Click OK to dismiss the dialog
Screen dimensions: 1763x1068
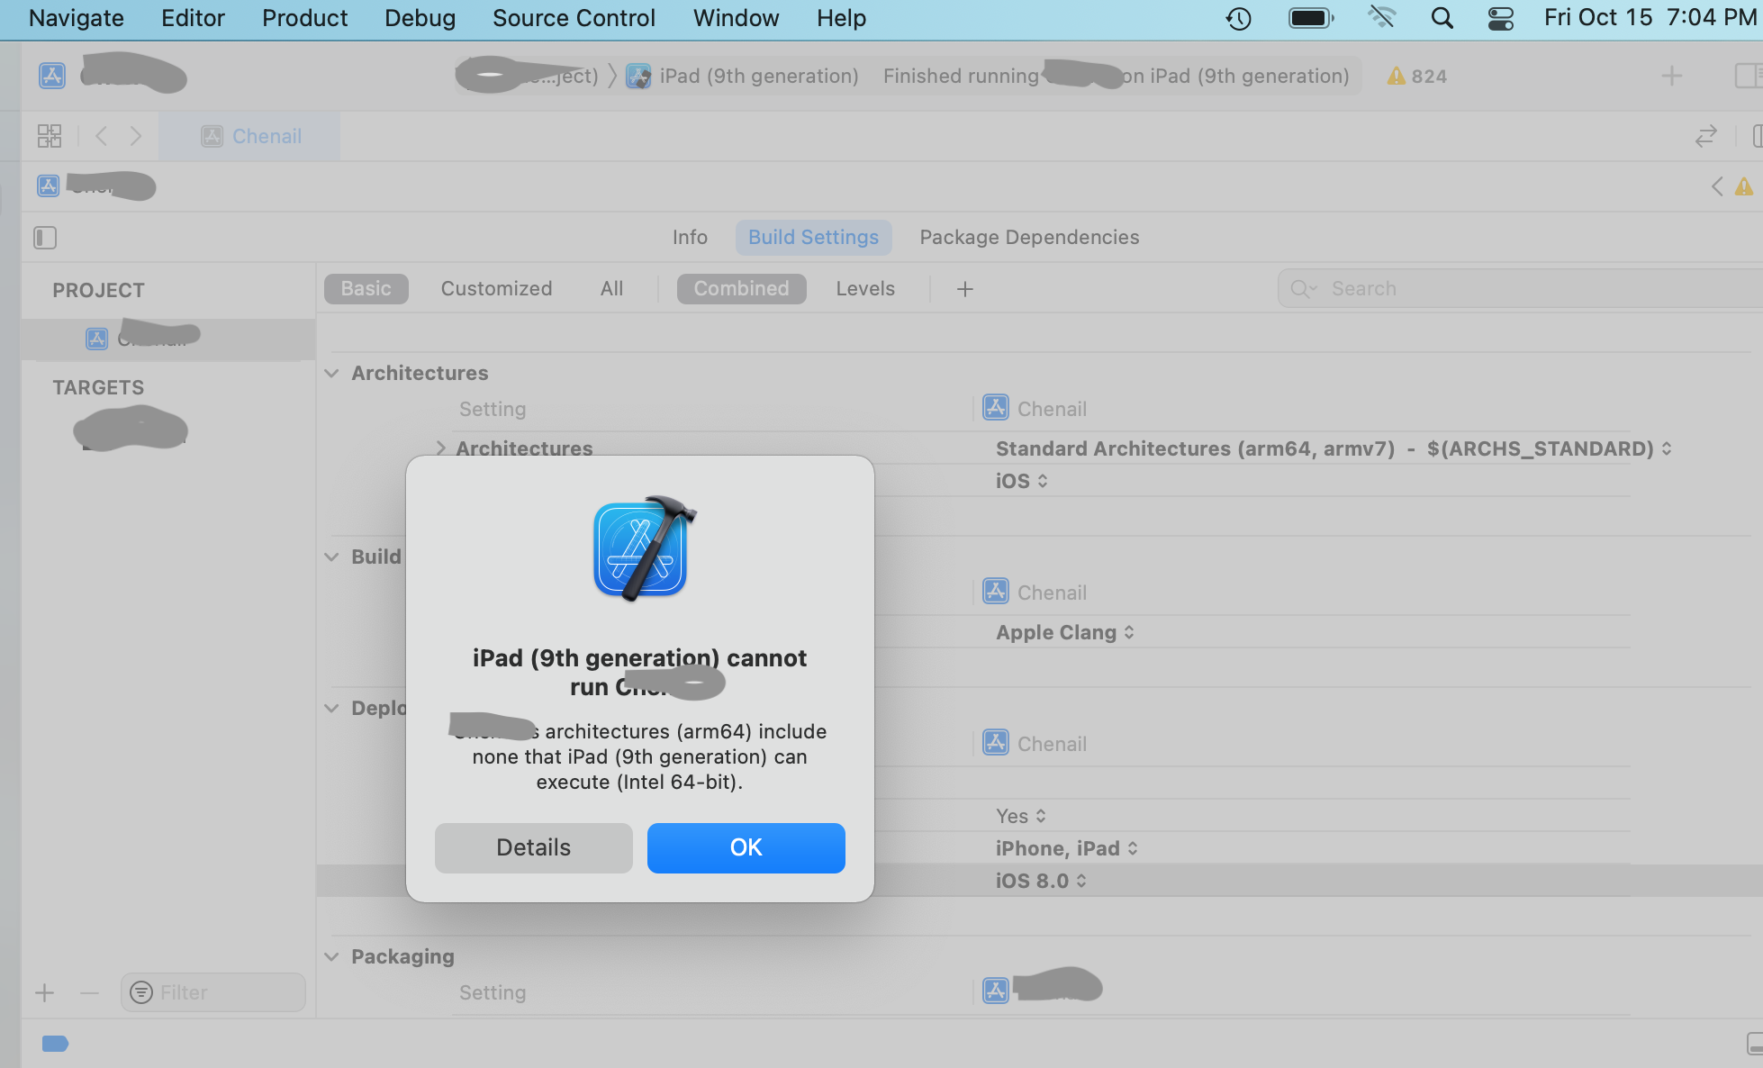pyautogui.click(x=746, y=847)
